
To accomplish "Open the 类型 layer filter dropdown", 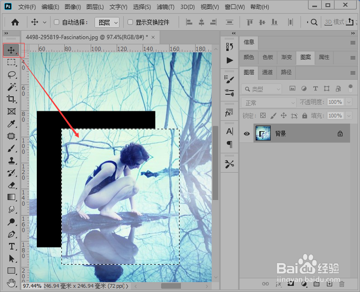I will 261,89.
